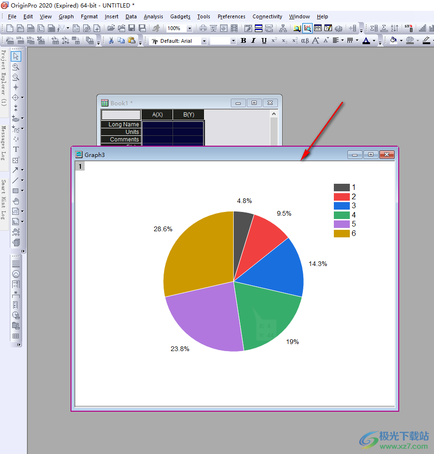Select the Screen Reader crosshair tool
The width and height of the screenshot is (434, 454).
click(16, 87)
